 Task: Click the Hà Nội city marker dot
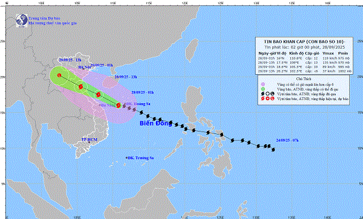pos(83,69)
